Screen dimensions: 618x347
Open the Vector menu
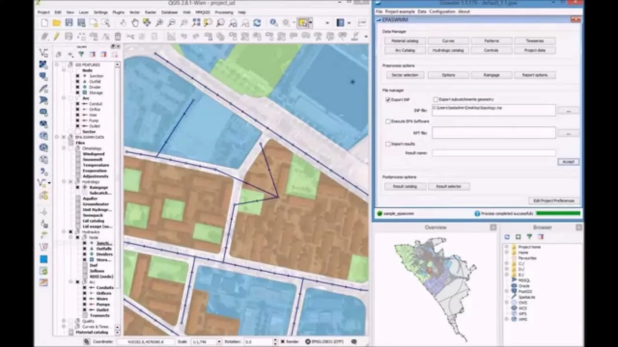(x=135, y=12)
